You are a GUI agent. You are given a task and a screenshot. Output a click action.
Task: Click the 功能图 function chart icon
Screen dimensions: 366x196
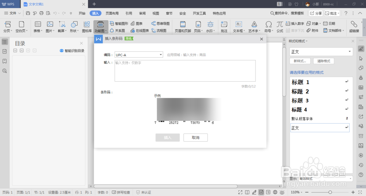101,27
